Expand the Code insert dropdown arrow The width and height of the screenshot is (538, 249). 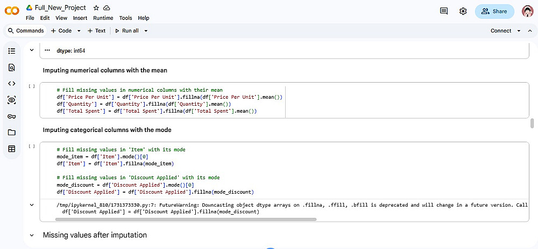pos(79,31)
